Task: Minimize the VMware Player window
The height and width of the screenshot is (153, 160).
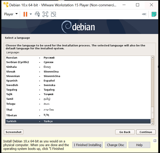Action: (124, 5)
